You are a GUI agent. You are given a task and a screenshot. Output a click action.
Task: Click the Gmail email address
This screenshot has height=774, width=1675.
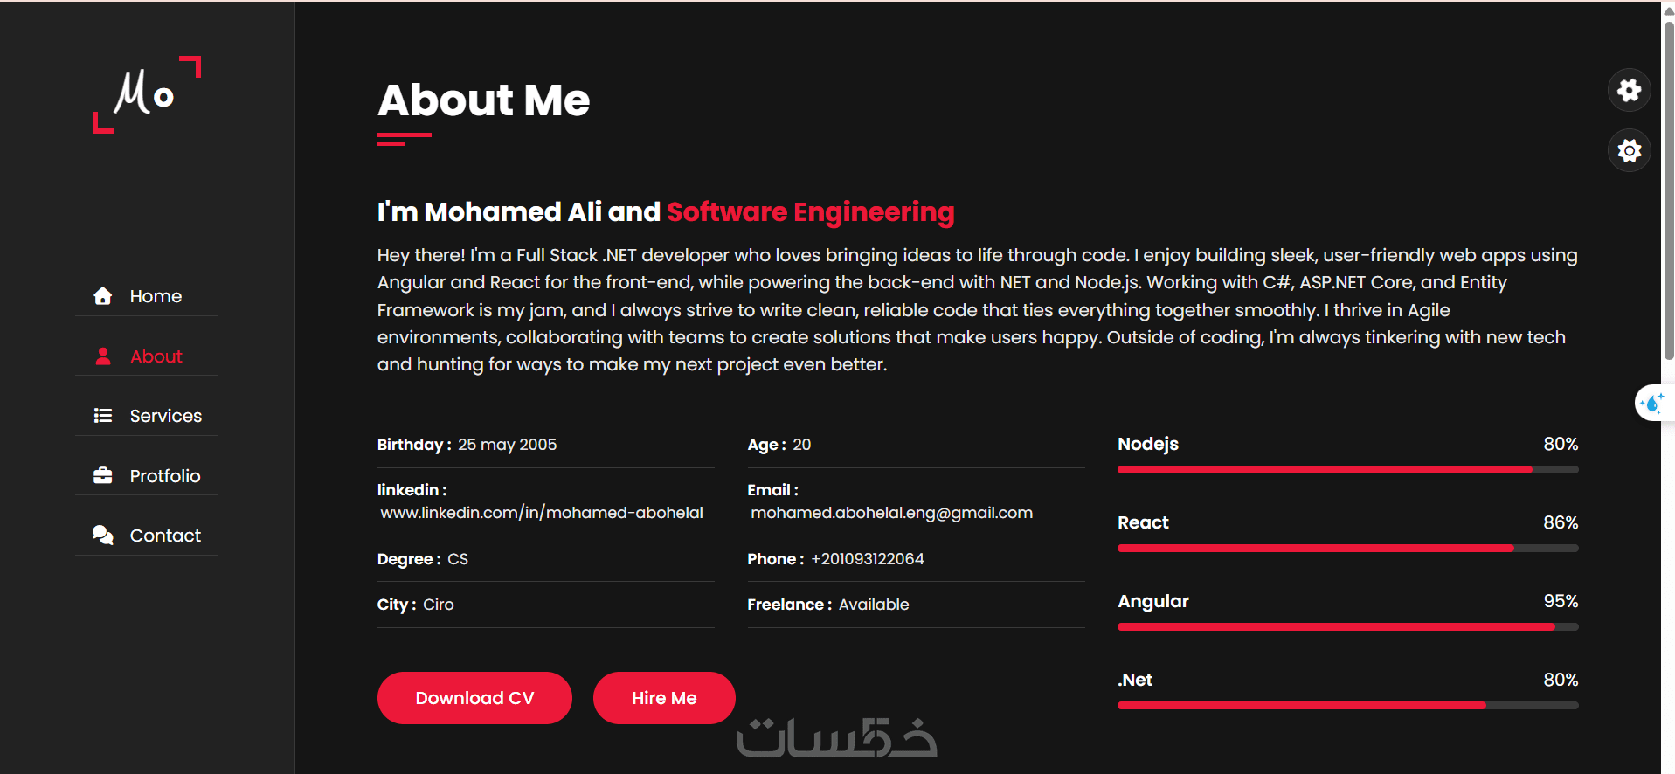(891, 513)
